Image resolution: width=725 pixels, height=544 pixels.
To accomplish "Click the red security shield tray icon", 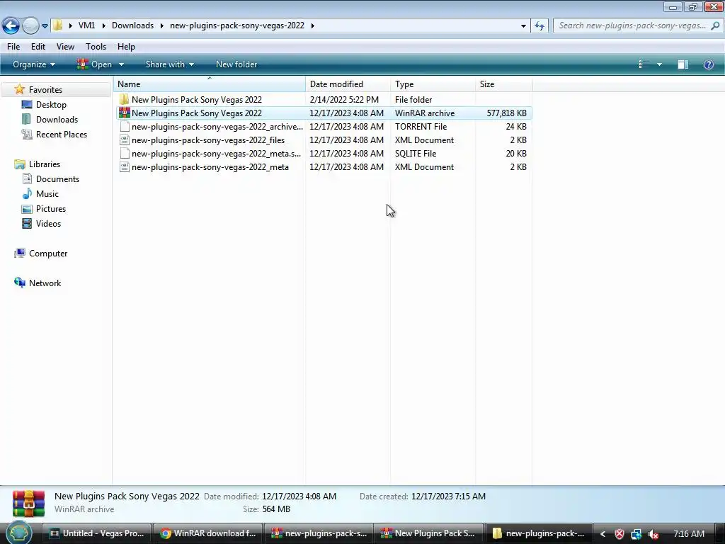I will [619, 534].
